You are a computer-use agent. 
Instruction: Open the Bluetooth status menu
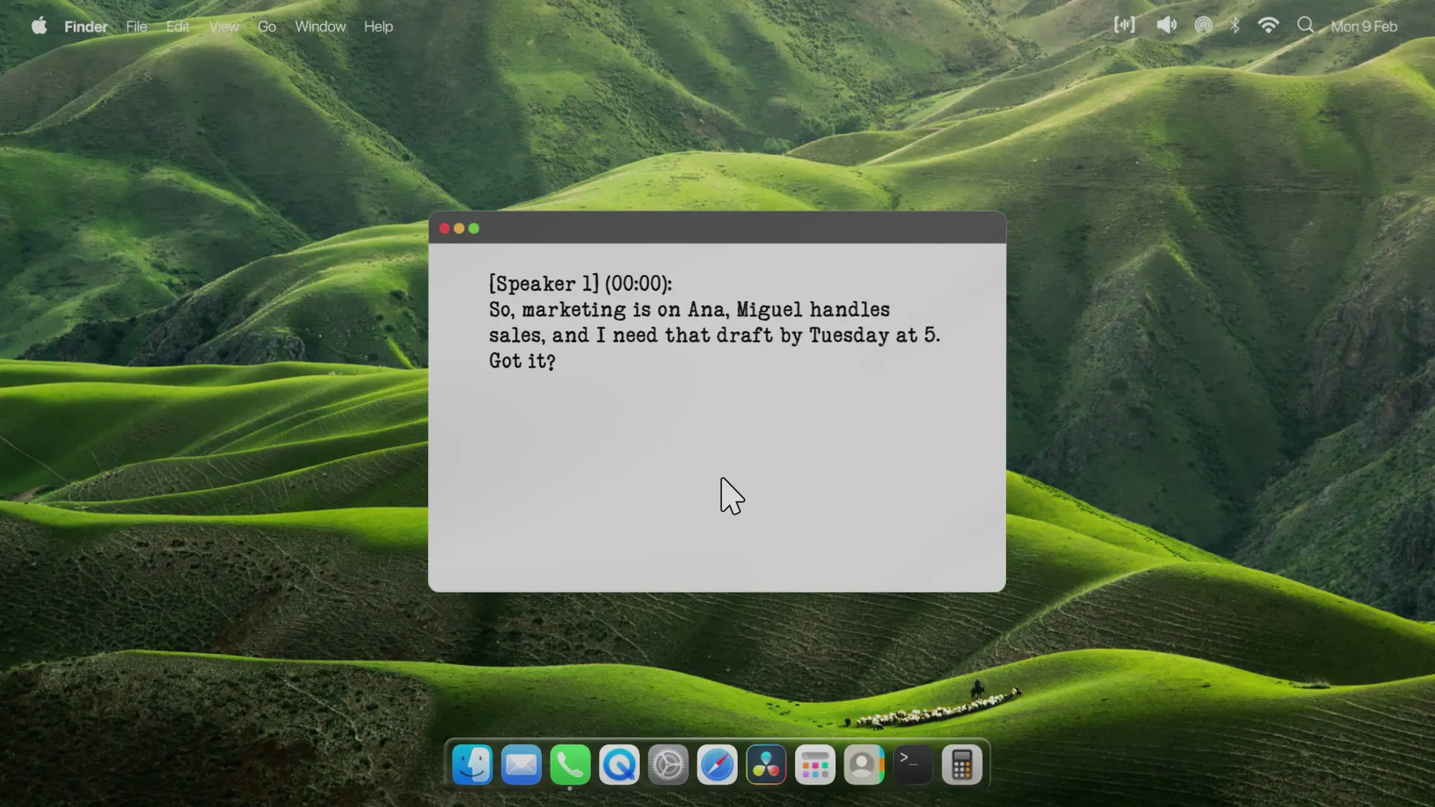tap(1235, 25)
